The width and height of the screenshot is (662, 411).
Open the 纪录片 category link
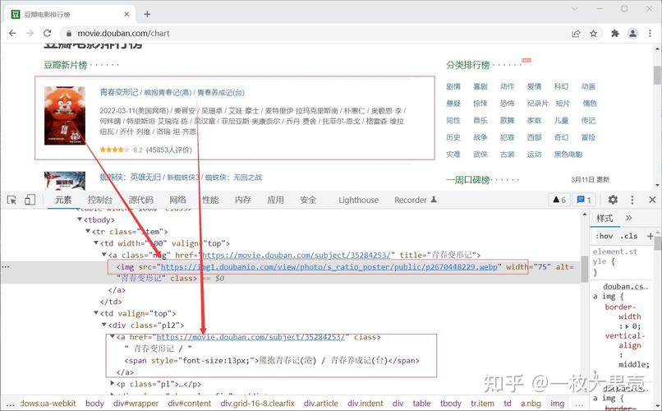tap(537, 104)
